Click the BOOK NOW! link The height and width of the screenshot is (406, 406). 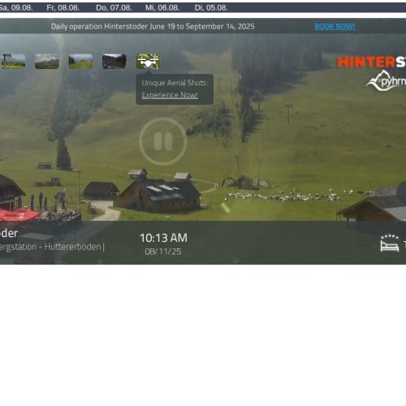[x=335, y=26]
